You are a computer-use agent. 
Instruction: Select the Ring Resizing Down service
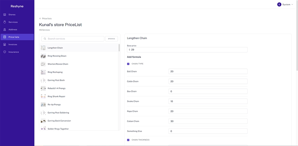tap(57, 56)
